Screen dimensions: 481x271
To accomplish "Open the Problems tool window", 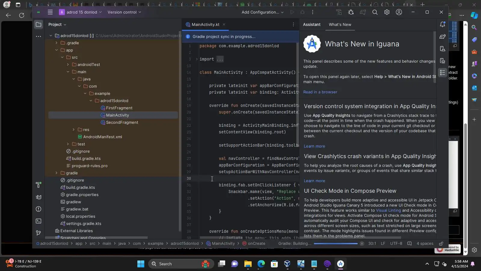I will point(38,209).
